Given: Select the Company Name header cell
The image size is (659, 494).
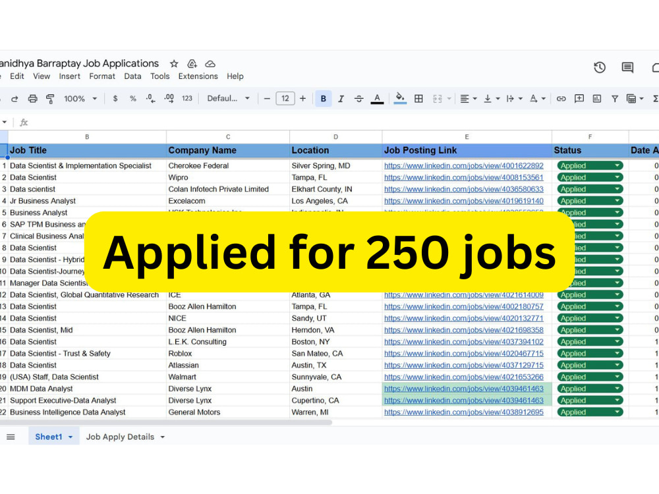Looking at the screenshot, I should [228, 150].
